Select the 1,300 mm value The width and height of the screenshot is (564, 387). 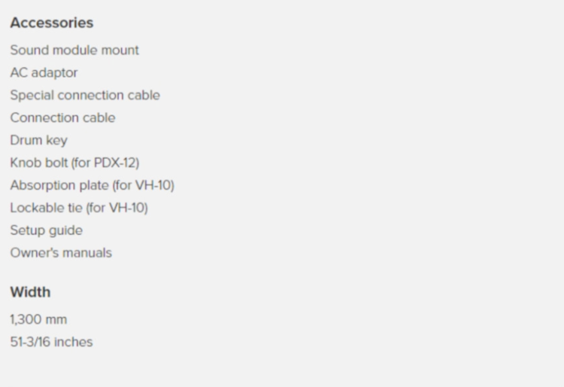coord(38,320)
